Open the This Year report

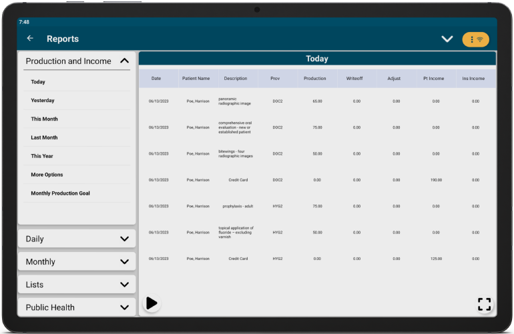coord(42,157)
